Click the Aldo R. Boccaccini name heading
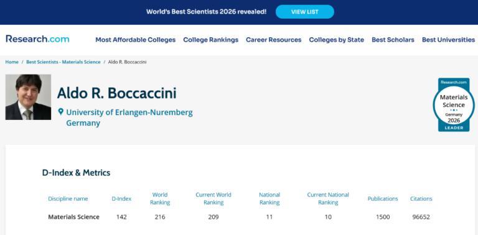Viewport: 478px width, 235px height. [x=117, y=93]
